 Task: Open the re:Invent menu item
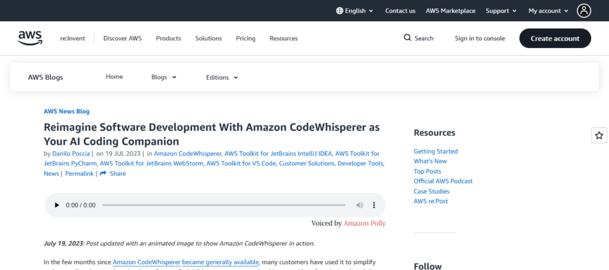point(72,39)
